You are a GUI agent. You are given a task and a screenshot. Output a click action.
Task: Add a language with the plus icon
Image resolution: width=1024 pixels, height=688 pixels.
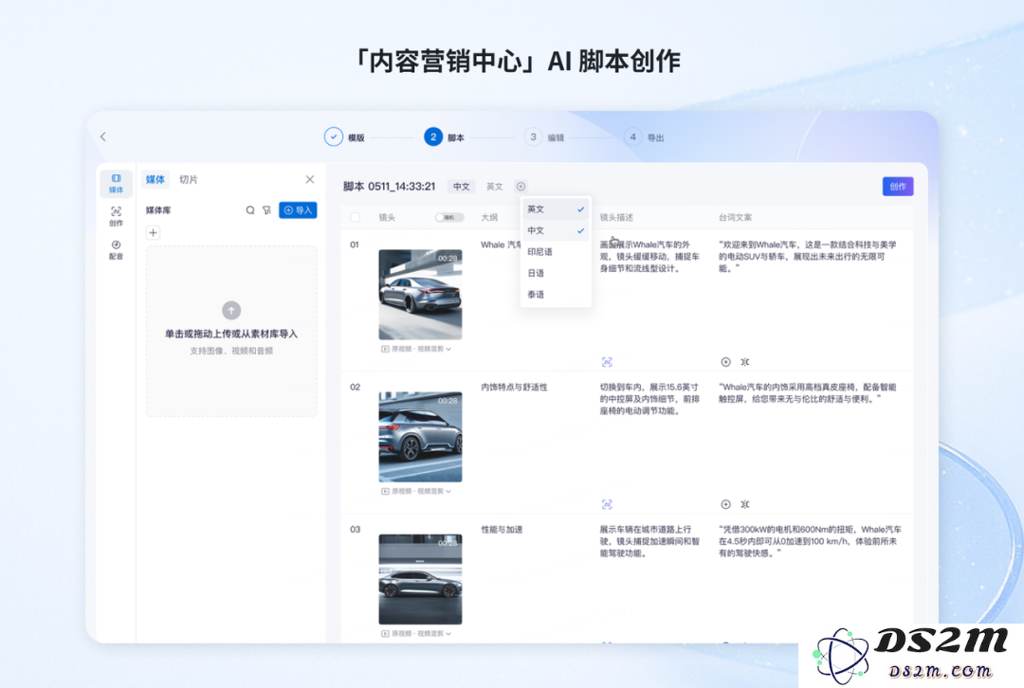pos(521,187)
